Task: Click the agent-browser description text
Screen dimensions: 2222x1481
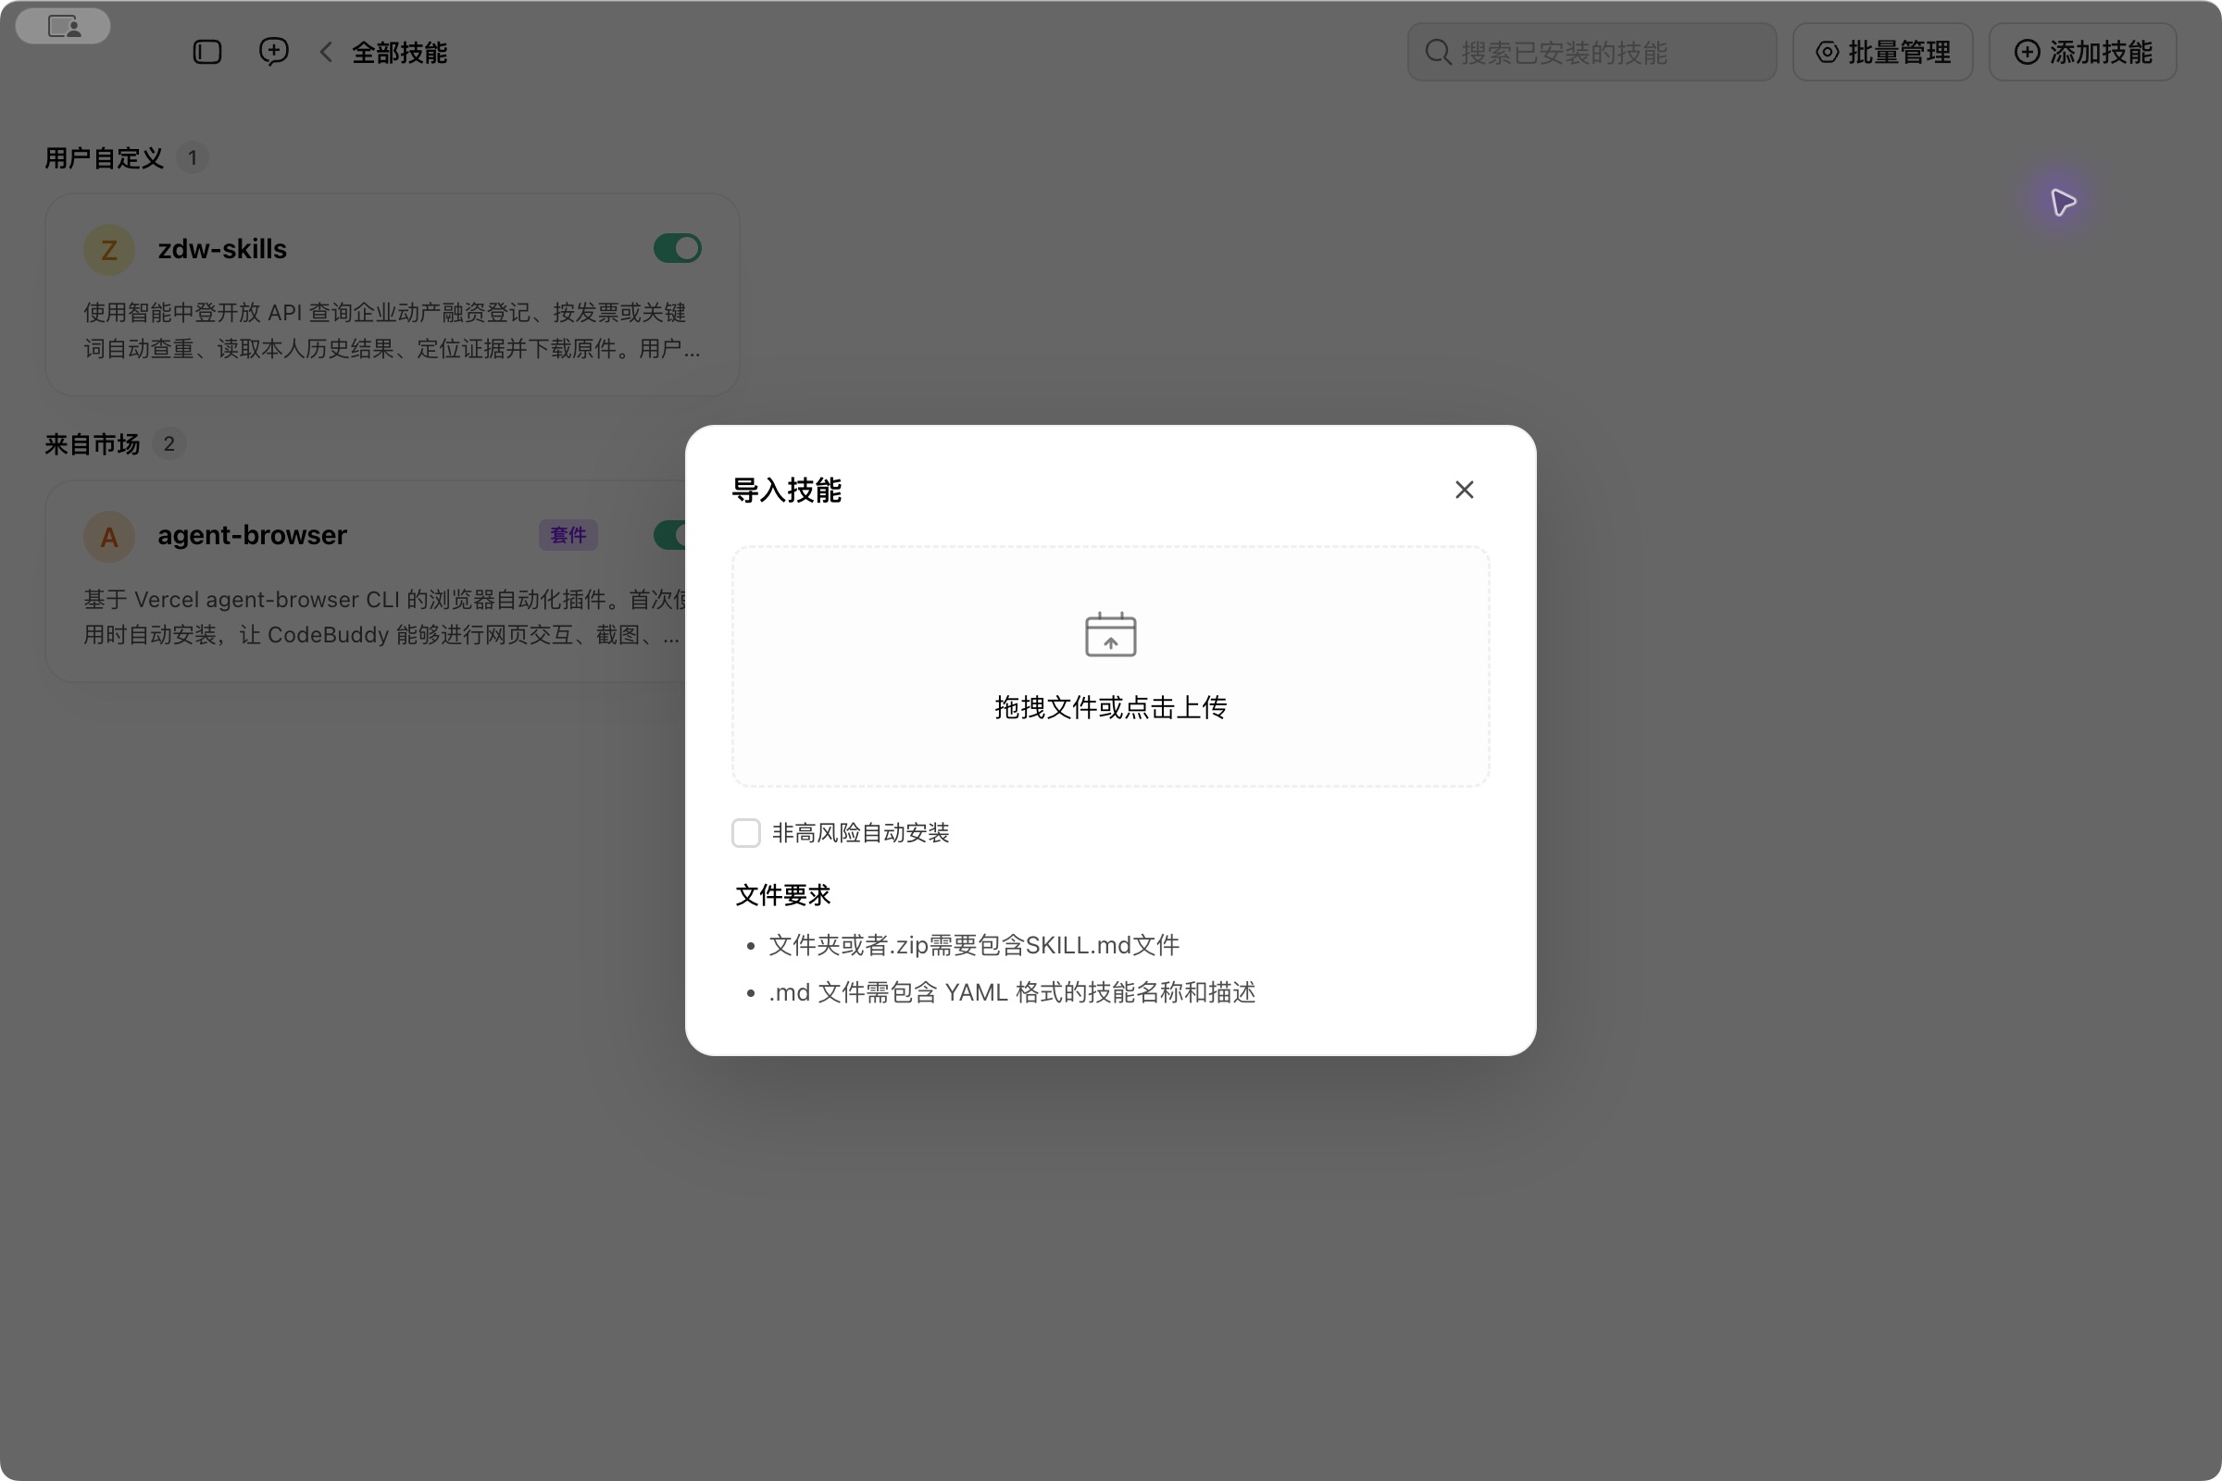Action: click(385, 616)
